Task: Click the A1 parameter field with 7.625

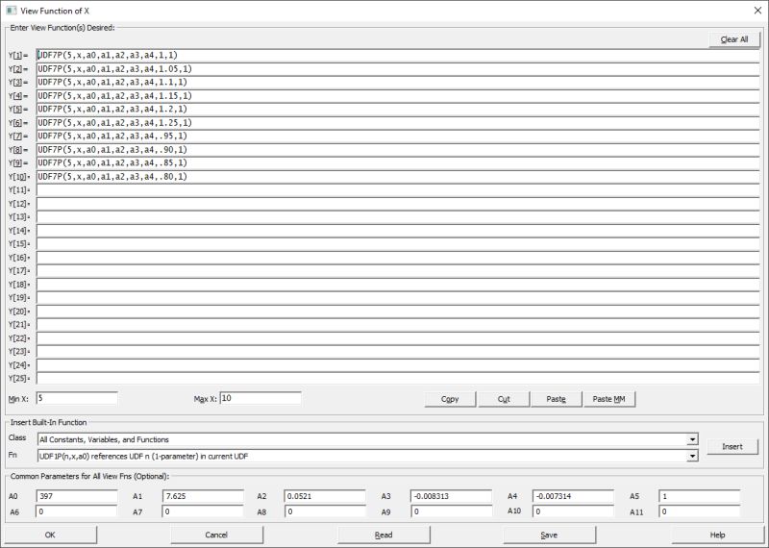Action: 203,496
